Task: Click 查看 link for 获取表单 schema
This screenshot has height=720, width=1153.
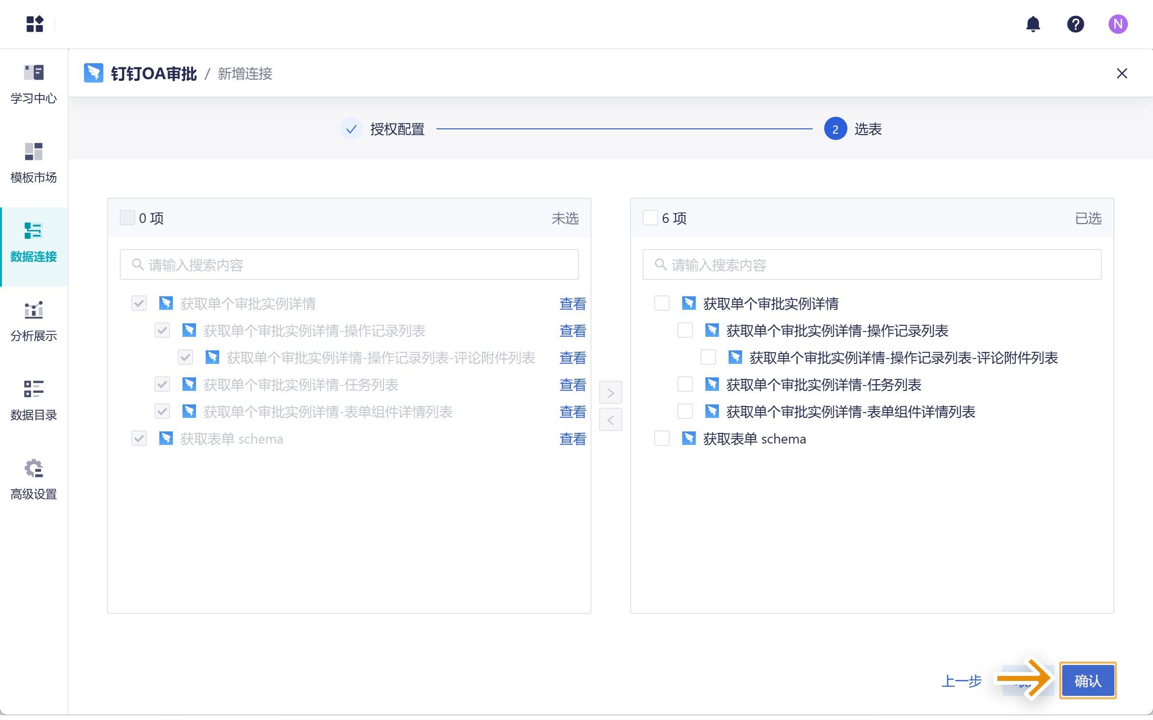Action: tap(572, 439)
